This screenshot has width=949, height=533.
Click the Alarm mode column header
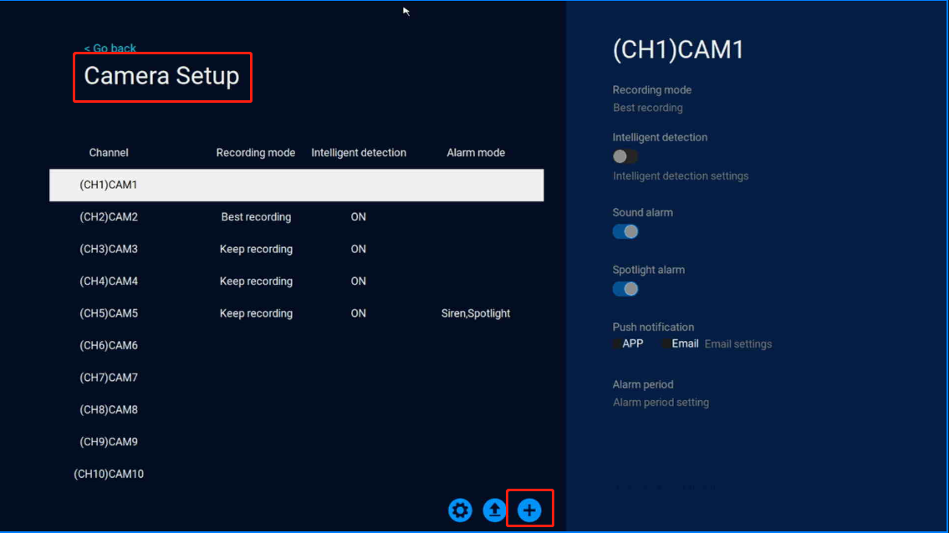(x=475, y=153)
